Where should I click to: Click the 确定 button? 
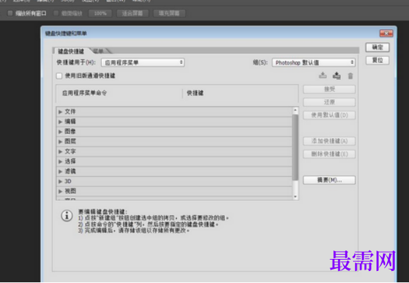coord(377,47)
